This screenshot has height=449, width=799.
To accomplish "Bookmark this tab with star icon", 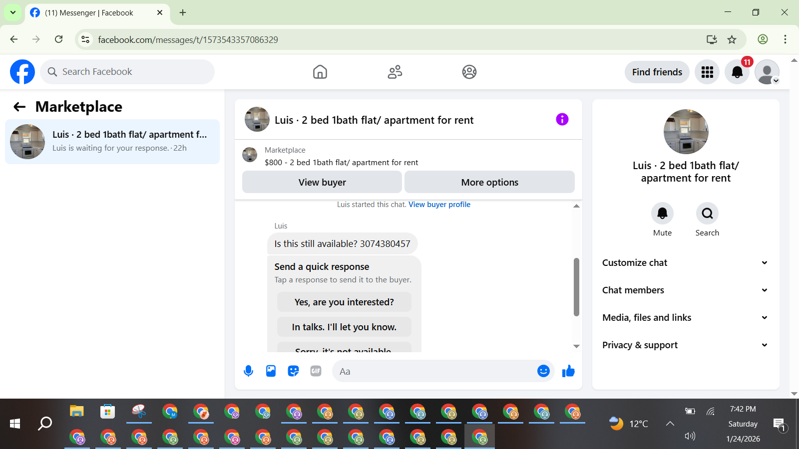I will [732, 39].
